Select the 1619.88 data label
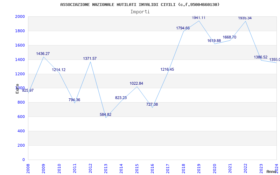The height and width of the screenshot is (175, 280). click(214, 41)
